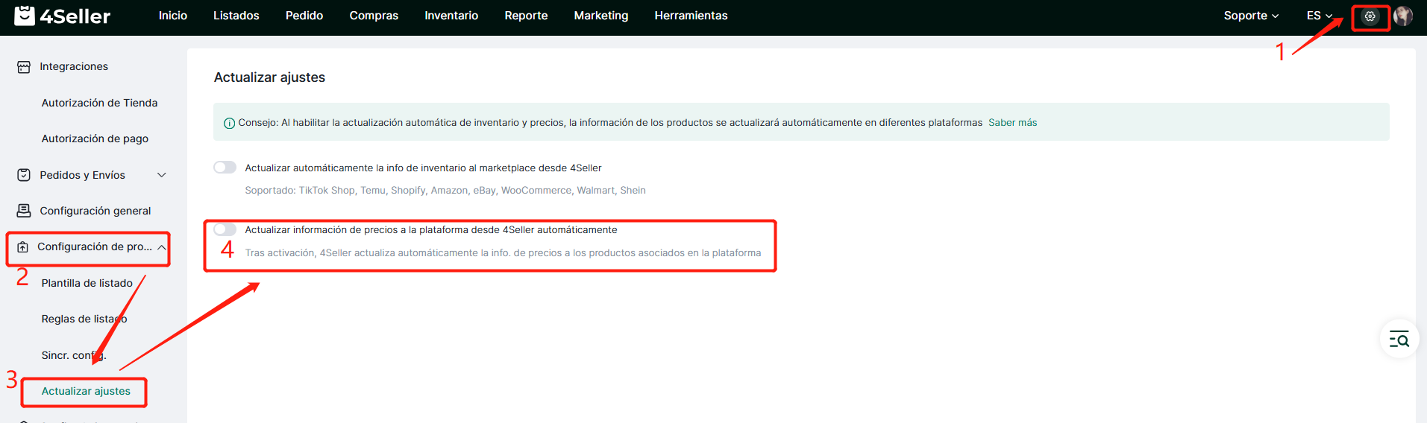Open settings via the gear icon

coord(1370,16)
